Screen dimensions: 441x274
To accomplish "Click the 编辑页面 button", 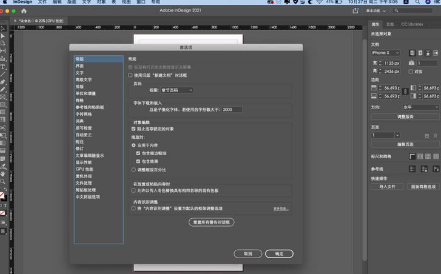I will 405,144.
